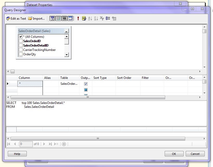Click the SalesOrder... table cell
Image resolution: width=213 pixels, height=167 pixels.
click(x=69, y=84)
